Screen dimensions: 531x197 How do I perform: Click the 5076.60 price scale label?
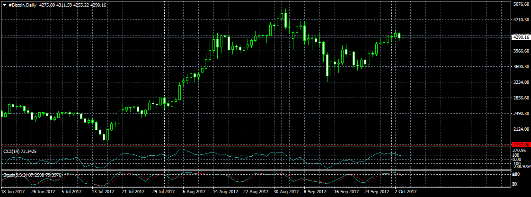[521, 4]
